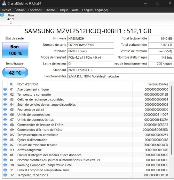The height and width of the screenshot is (180, 174).
Task: Select raw value 00000000000CD
Action: (156, 145)
